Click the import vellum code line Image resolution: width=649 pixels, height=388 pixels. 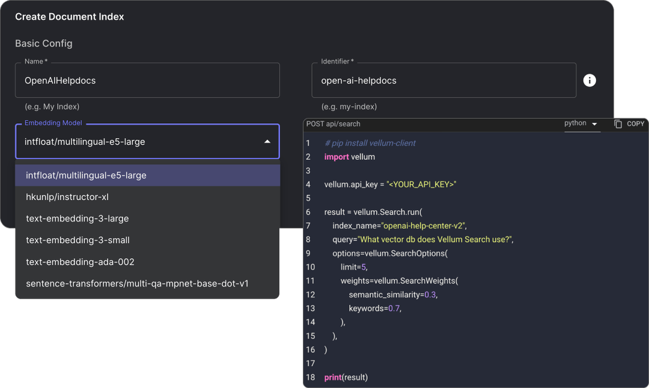click(x=349, y=157)
